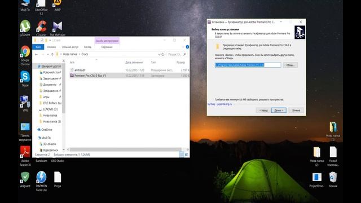Viewport: 361px width, 203px height.
Task: Open LENOVO (D:) in the navigation pane
Action: click(x=50, y=109)
